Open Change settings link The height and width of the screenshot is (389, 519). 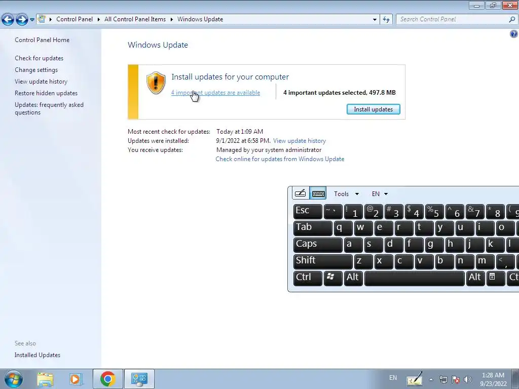36,70
